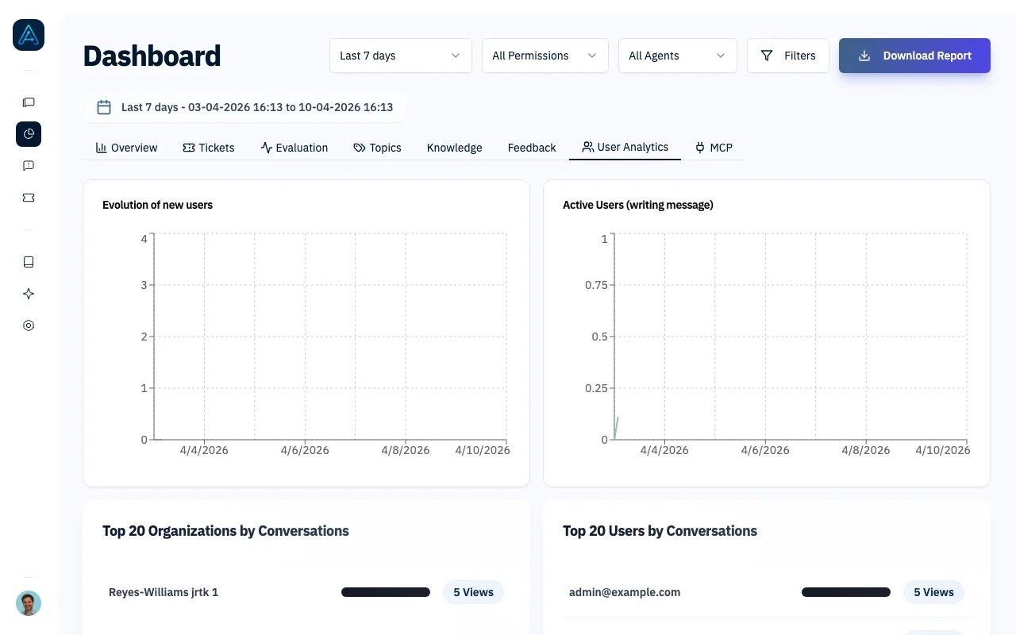The width and height of the screenshot is (1016, 635).
Task: Click the Filters button
Action: (x=788, y=56)
